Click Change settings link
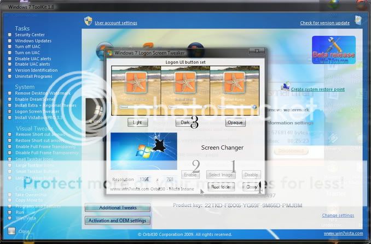Image resolution: width=371 pixels, height=244 pixels. pyautogui.click(x=338, y=216)
